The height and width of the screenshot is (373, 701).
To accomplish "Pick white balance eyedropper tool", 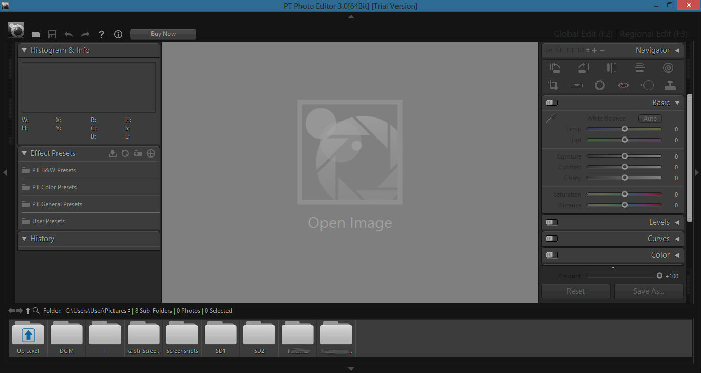I will click(551, 119).
